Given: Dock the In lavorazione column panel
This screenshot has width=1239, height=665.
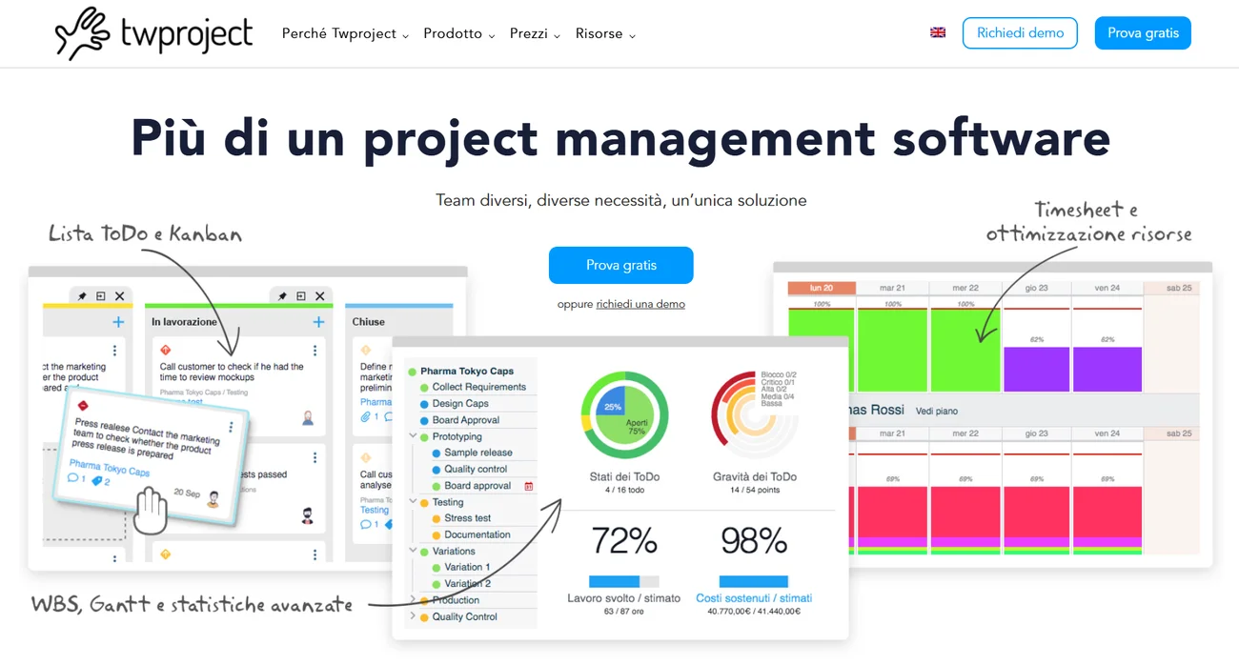Looking at the screenshot, I should click(x=301, y=296).
